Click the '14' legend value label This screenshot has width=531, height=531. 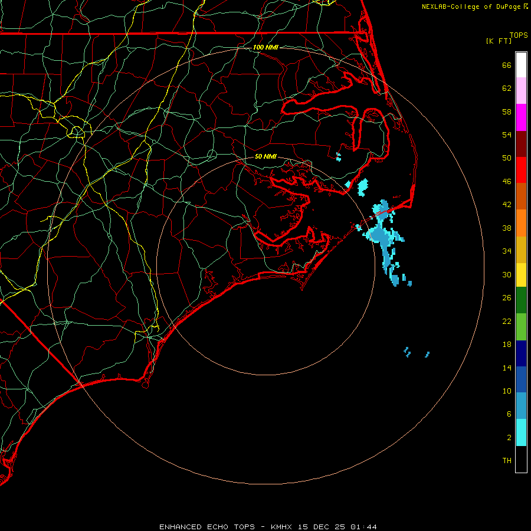point(507,368)
